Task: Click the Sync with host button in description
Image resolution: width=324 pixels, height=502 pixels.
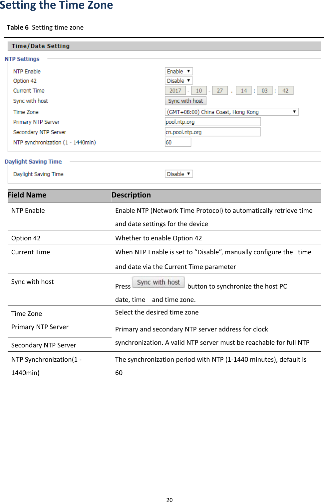Action: pos(159,282)
